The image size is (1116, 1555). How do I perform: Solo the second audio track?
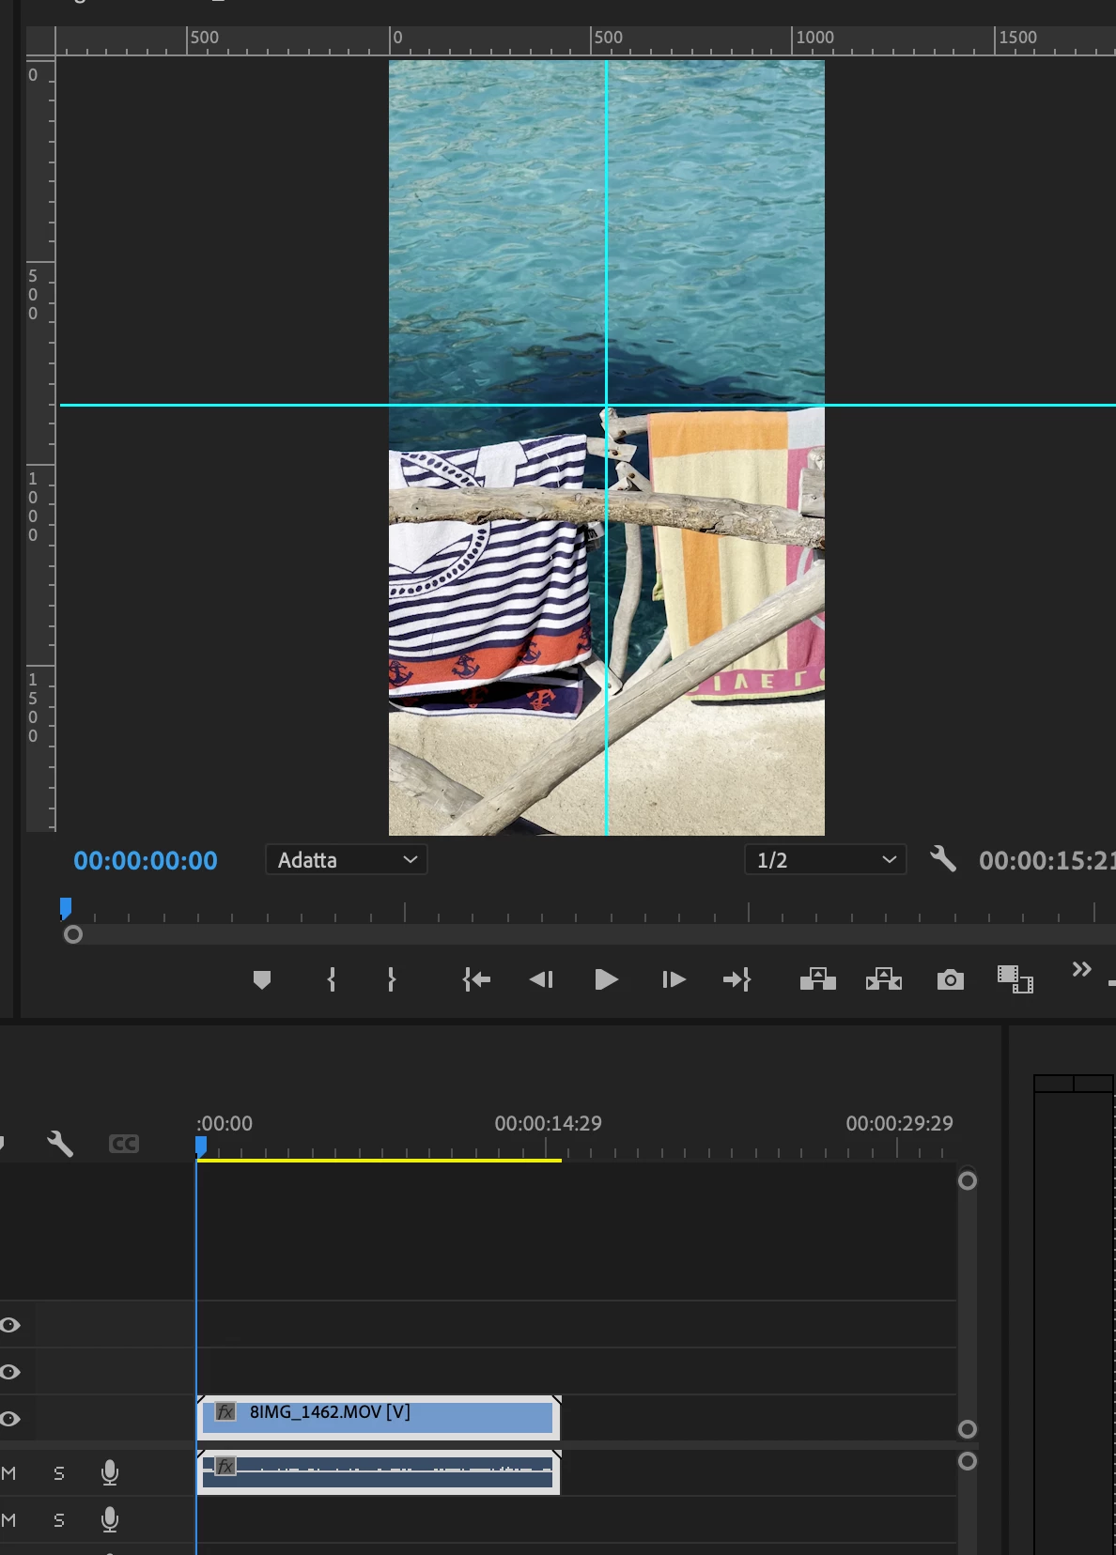(59, 1520)
